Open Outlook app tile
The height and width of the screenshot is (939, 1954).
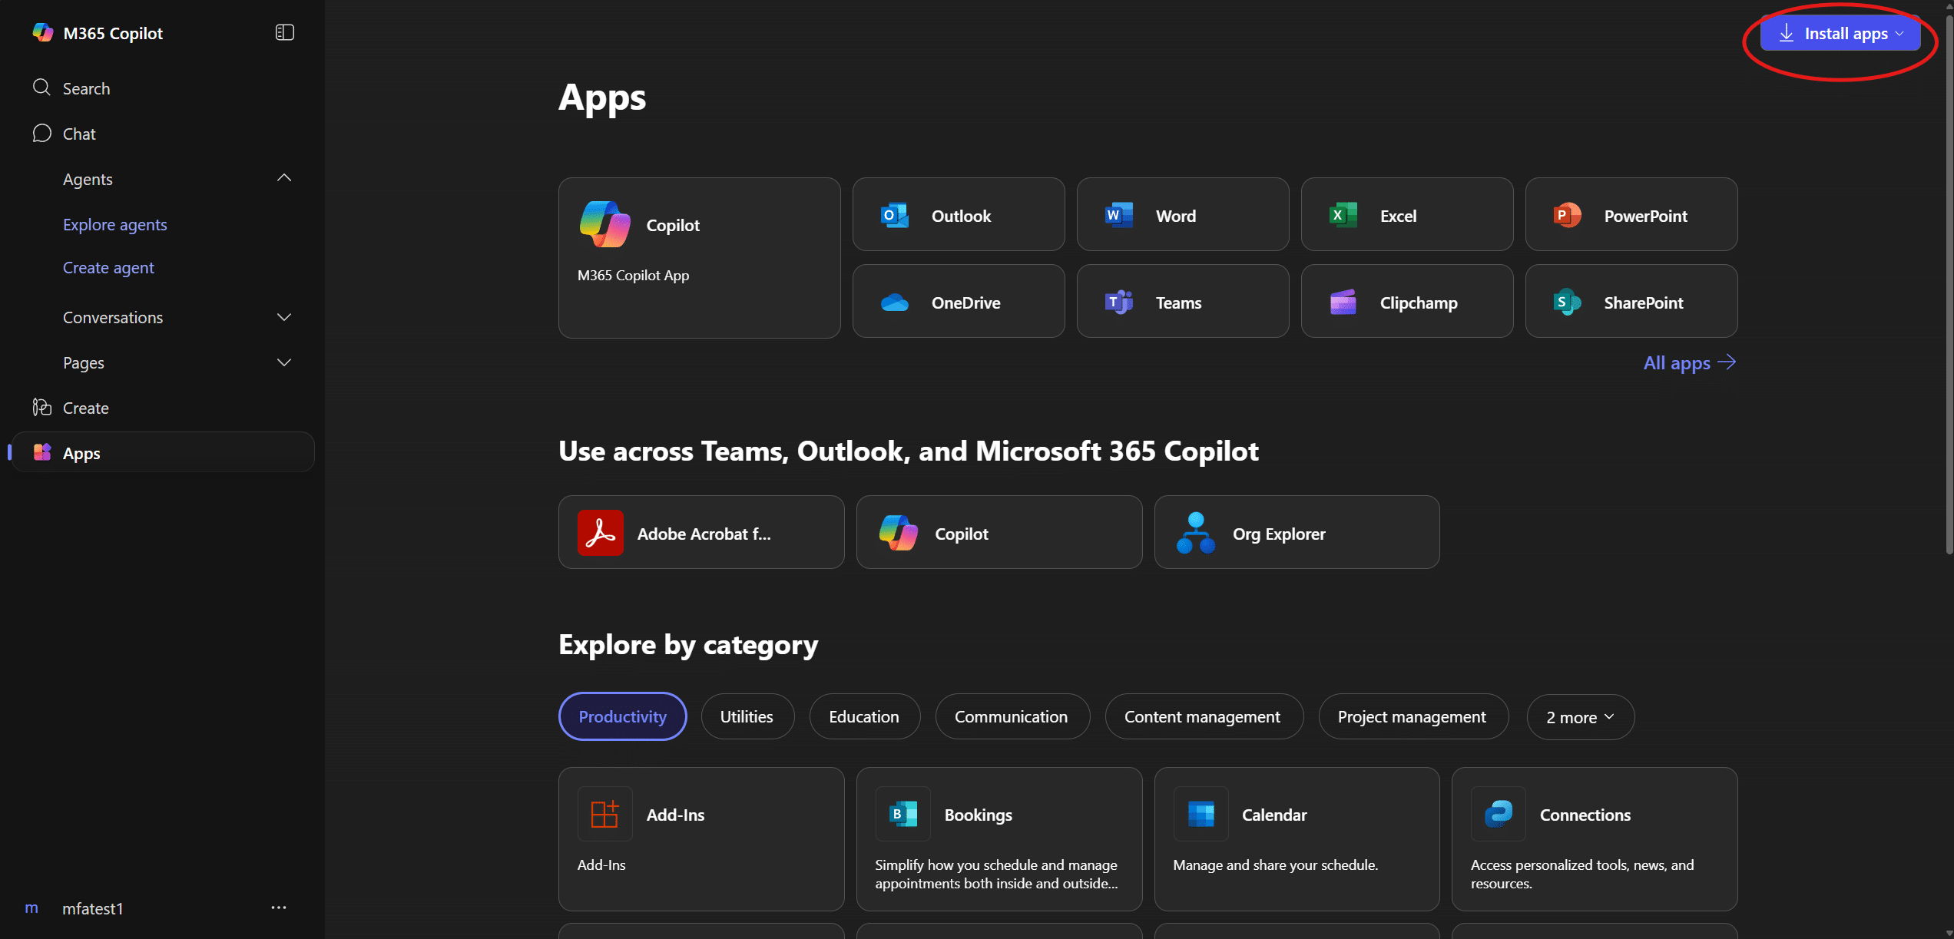(958, 215)
